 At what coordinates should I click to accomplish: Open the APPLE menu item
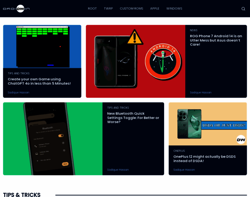[155, 9]
